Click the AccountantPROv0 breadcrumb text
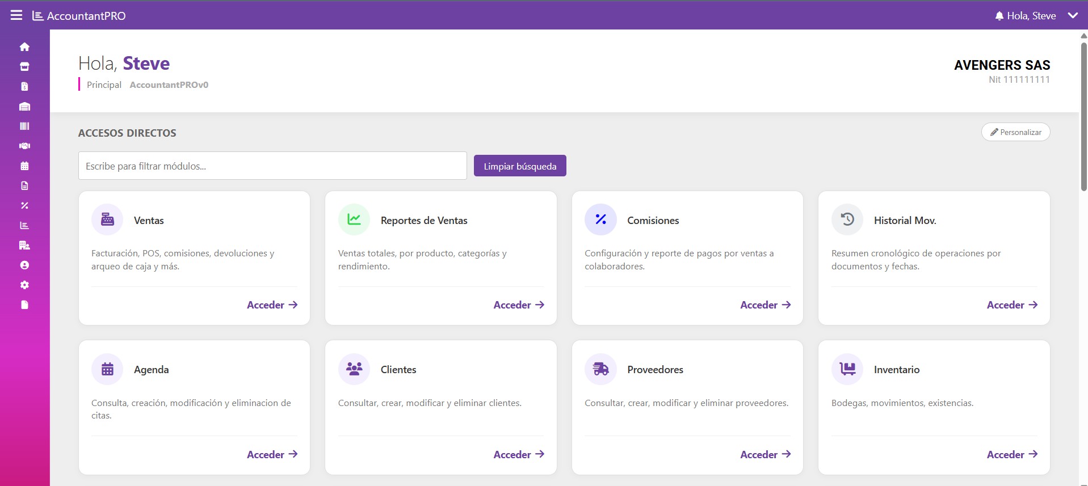The image size is (1088, 486). (169, 84)
